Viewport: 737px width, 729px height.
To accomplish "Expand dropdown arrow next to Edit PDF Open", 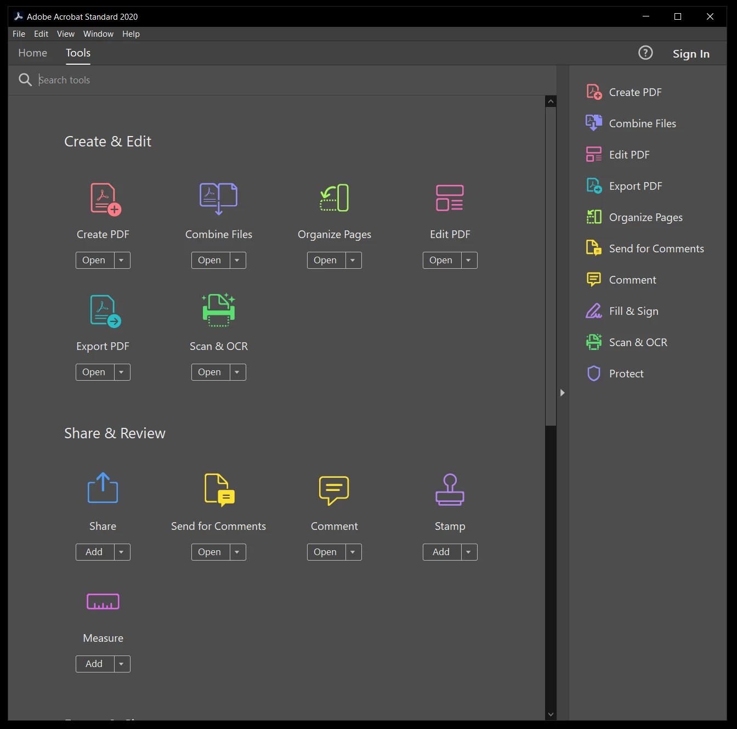I will coord(469,261).
